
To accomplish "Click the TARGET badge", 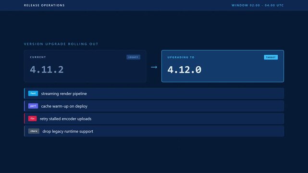I will (x=271, y=57).
